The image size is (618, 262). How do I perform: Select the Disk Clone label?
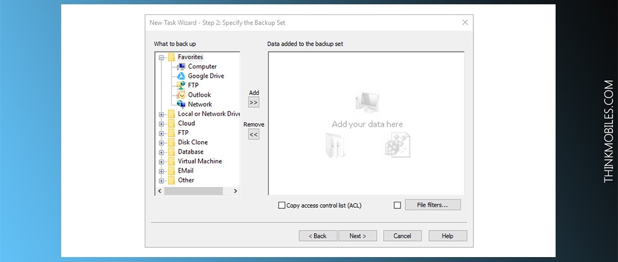[193, 142]
